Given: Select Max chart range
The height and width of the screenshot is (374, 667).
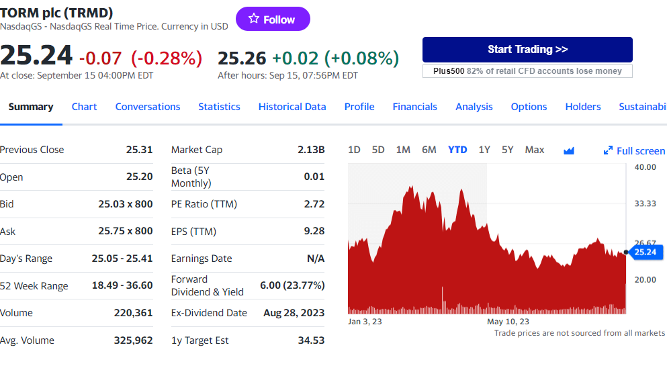Looking at the screenshot, I should tap(534, 150).
